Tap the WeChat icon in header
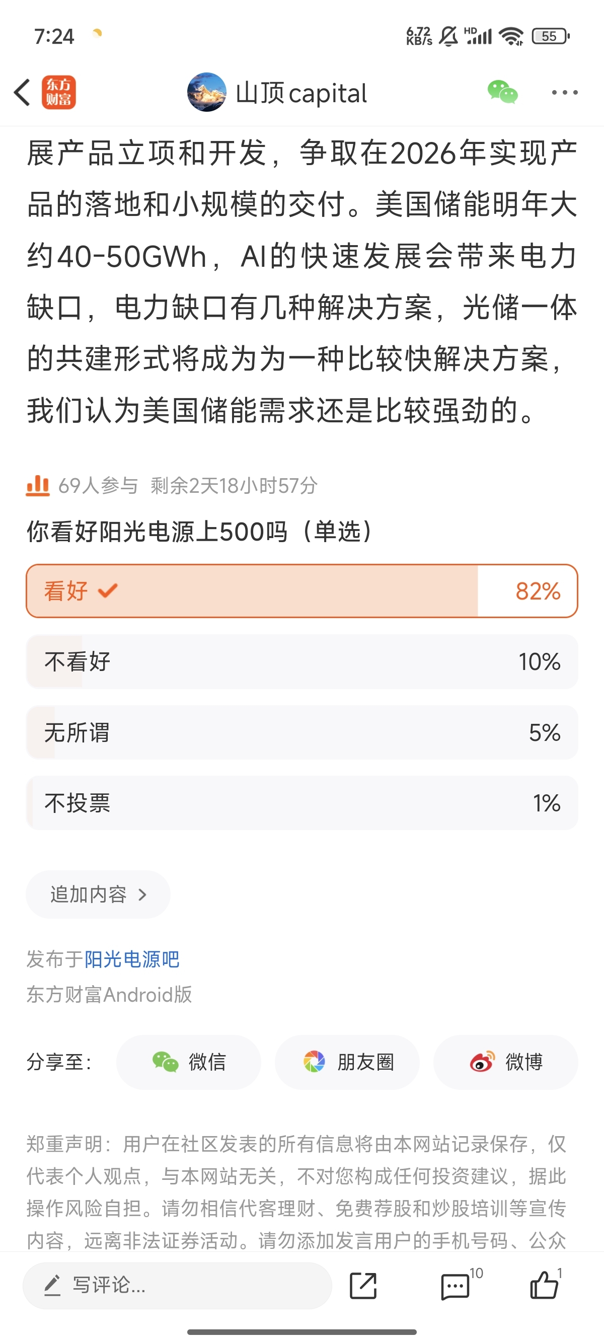 [502, 92]
